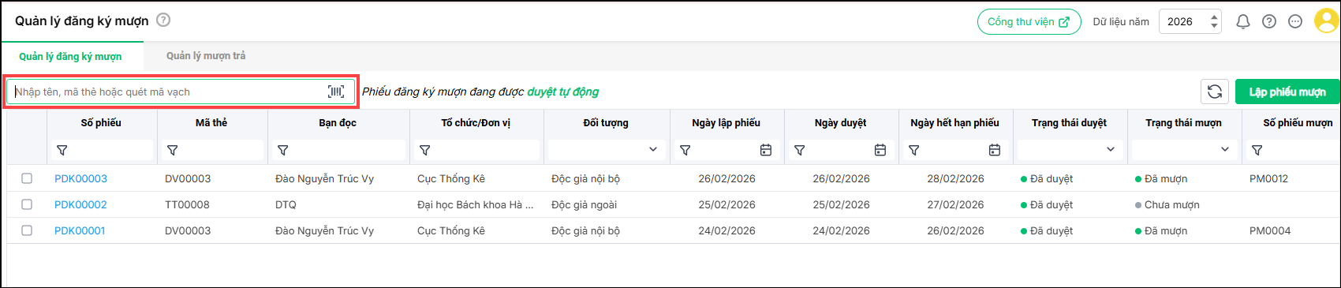Select expiry date 28/02/2026
Viewport: 1341px width, 288px height.
click(955, 178)
